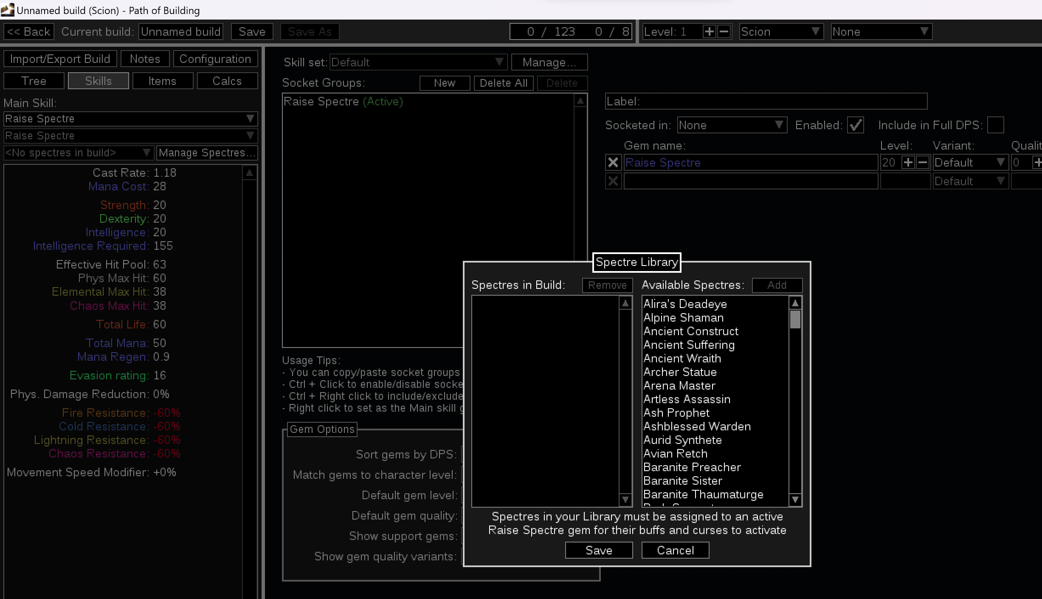The width and height of the screenshot is (1042, 599).
Task: Click the level minus button in the top bar
Action: [x=724, y=31]
